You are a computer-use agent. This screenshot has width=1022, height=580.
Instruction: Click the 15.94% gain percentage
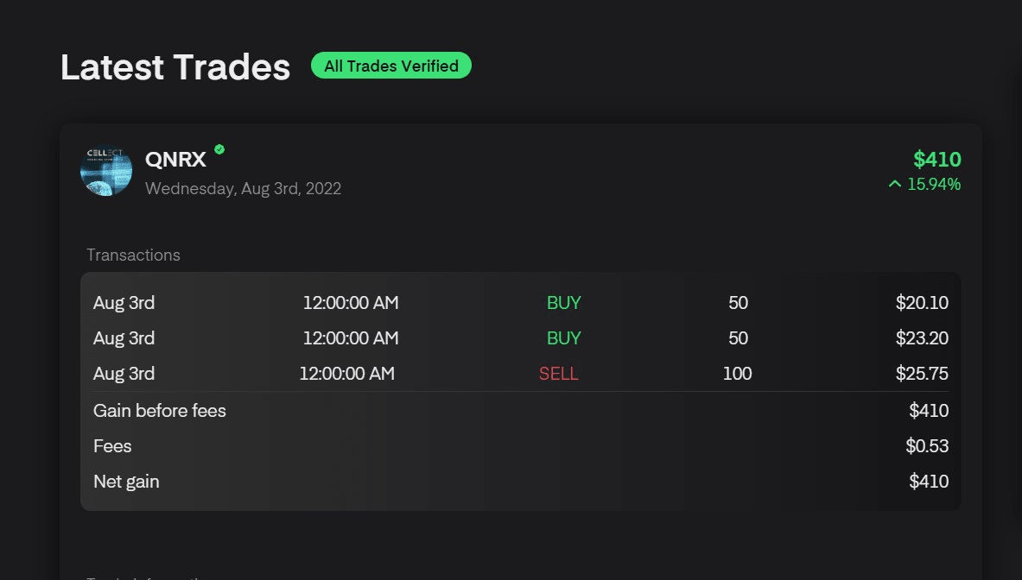pyautogui.click(x=934, y=184)
